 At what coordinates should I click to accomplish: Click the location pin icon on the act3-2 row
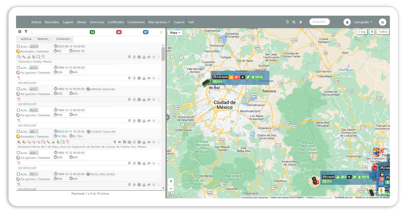point(130,57)
